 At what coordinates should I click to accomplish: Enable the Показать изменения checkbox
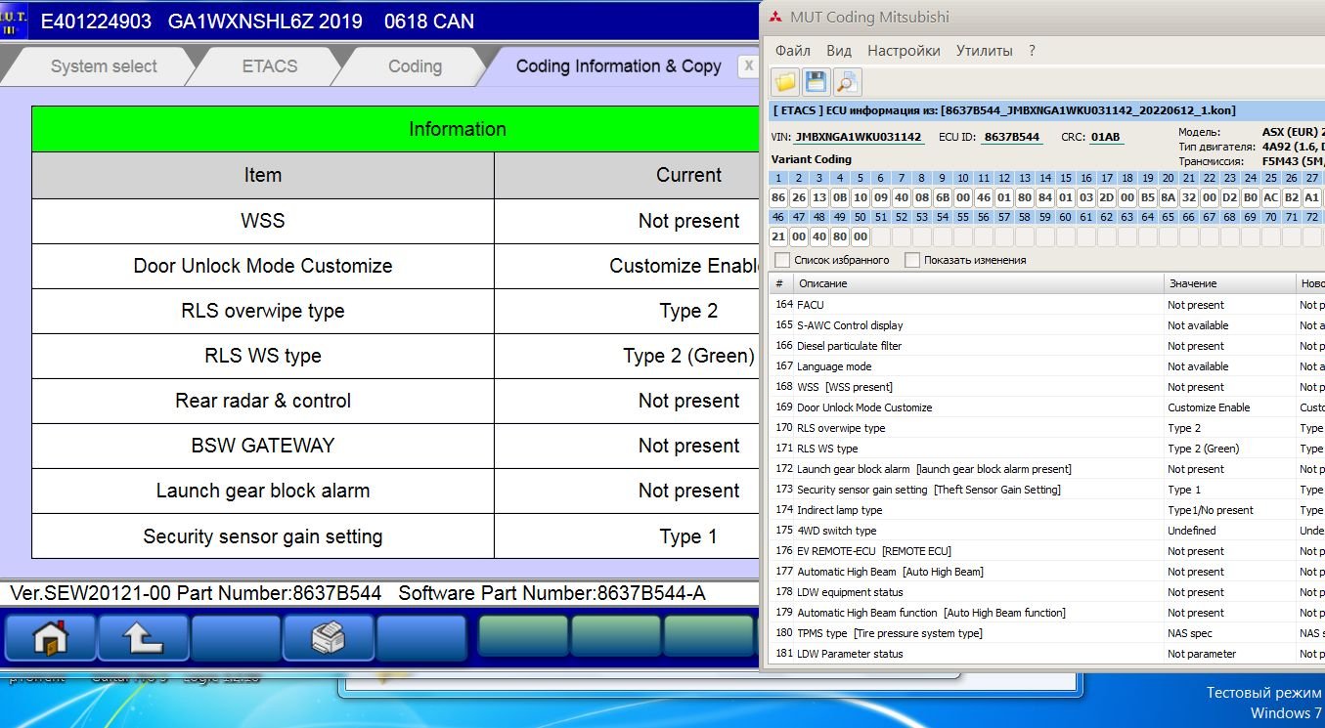[912, 260]
